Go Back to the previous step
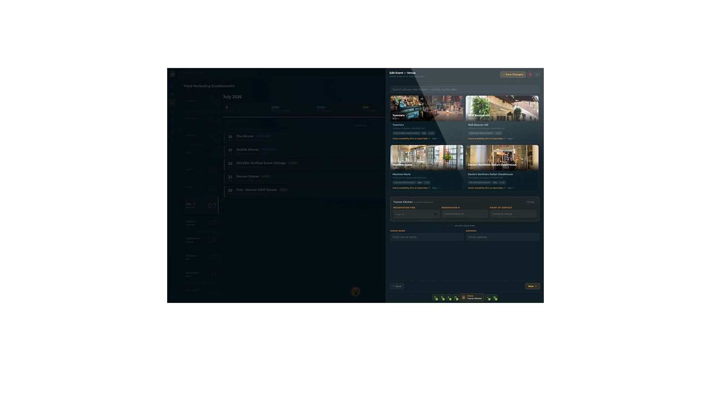This screenshot has width=710, height=399. (x=397, y=286)
